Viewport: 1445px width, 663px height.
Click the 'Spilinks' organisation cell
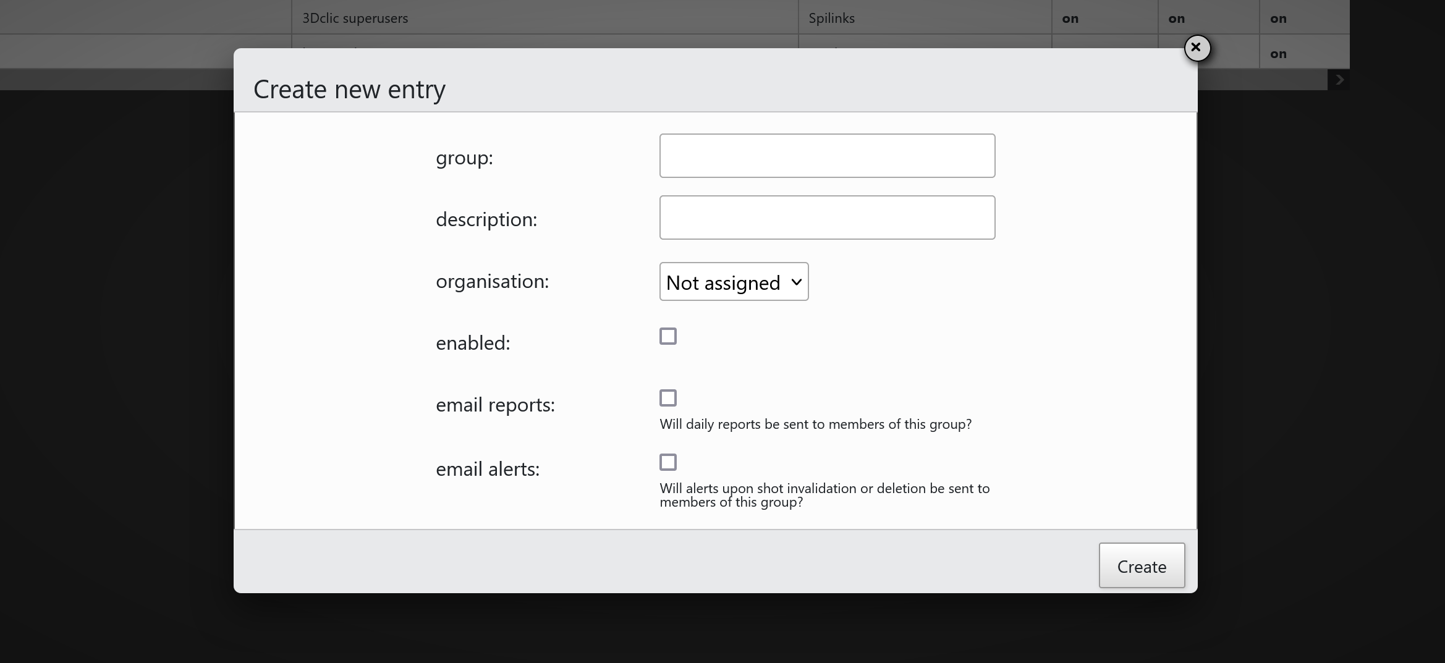tap(831, 18)
